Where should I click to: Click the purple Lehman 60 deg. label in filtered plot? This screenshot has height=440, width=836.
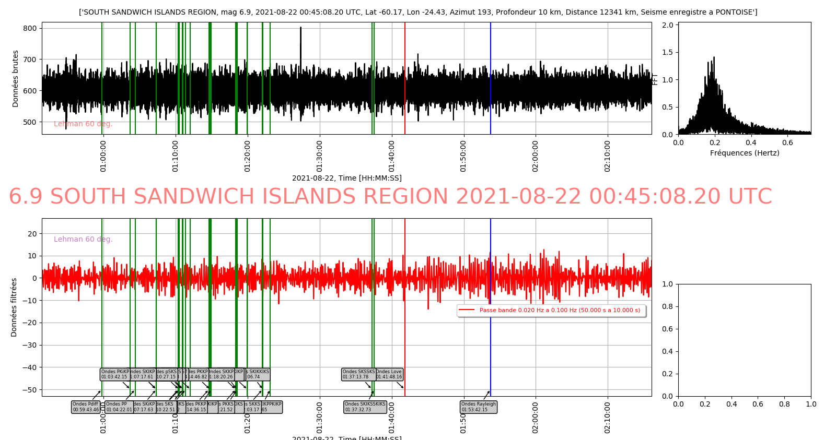click(x=83, y=240)
